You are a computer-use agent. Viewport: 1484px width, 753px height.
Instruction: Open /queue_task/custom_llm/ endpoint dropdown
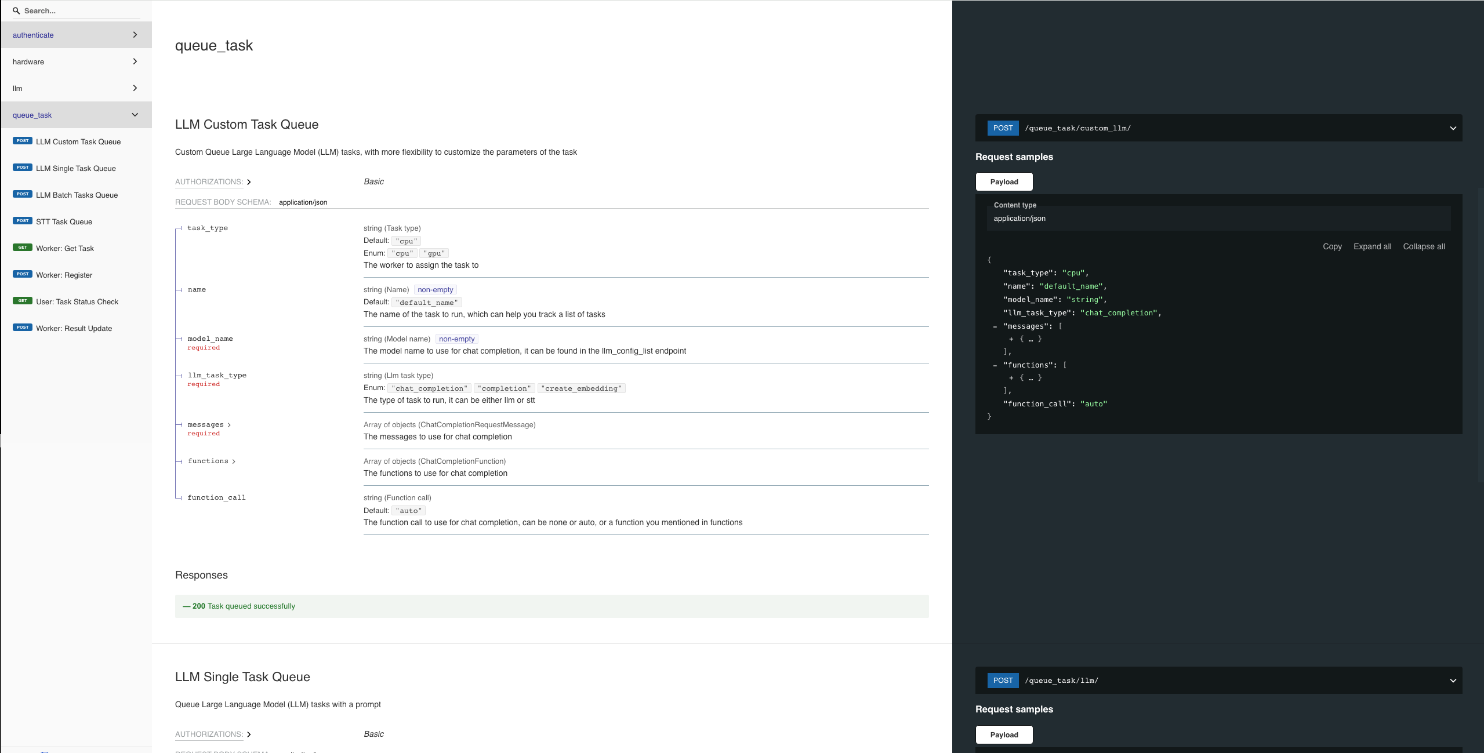1453,128
